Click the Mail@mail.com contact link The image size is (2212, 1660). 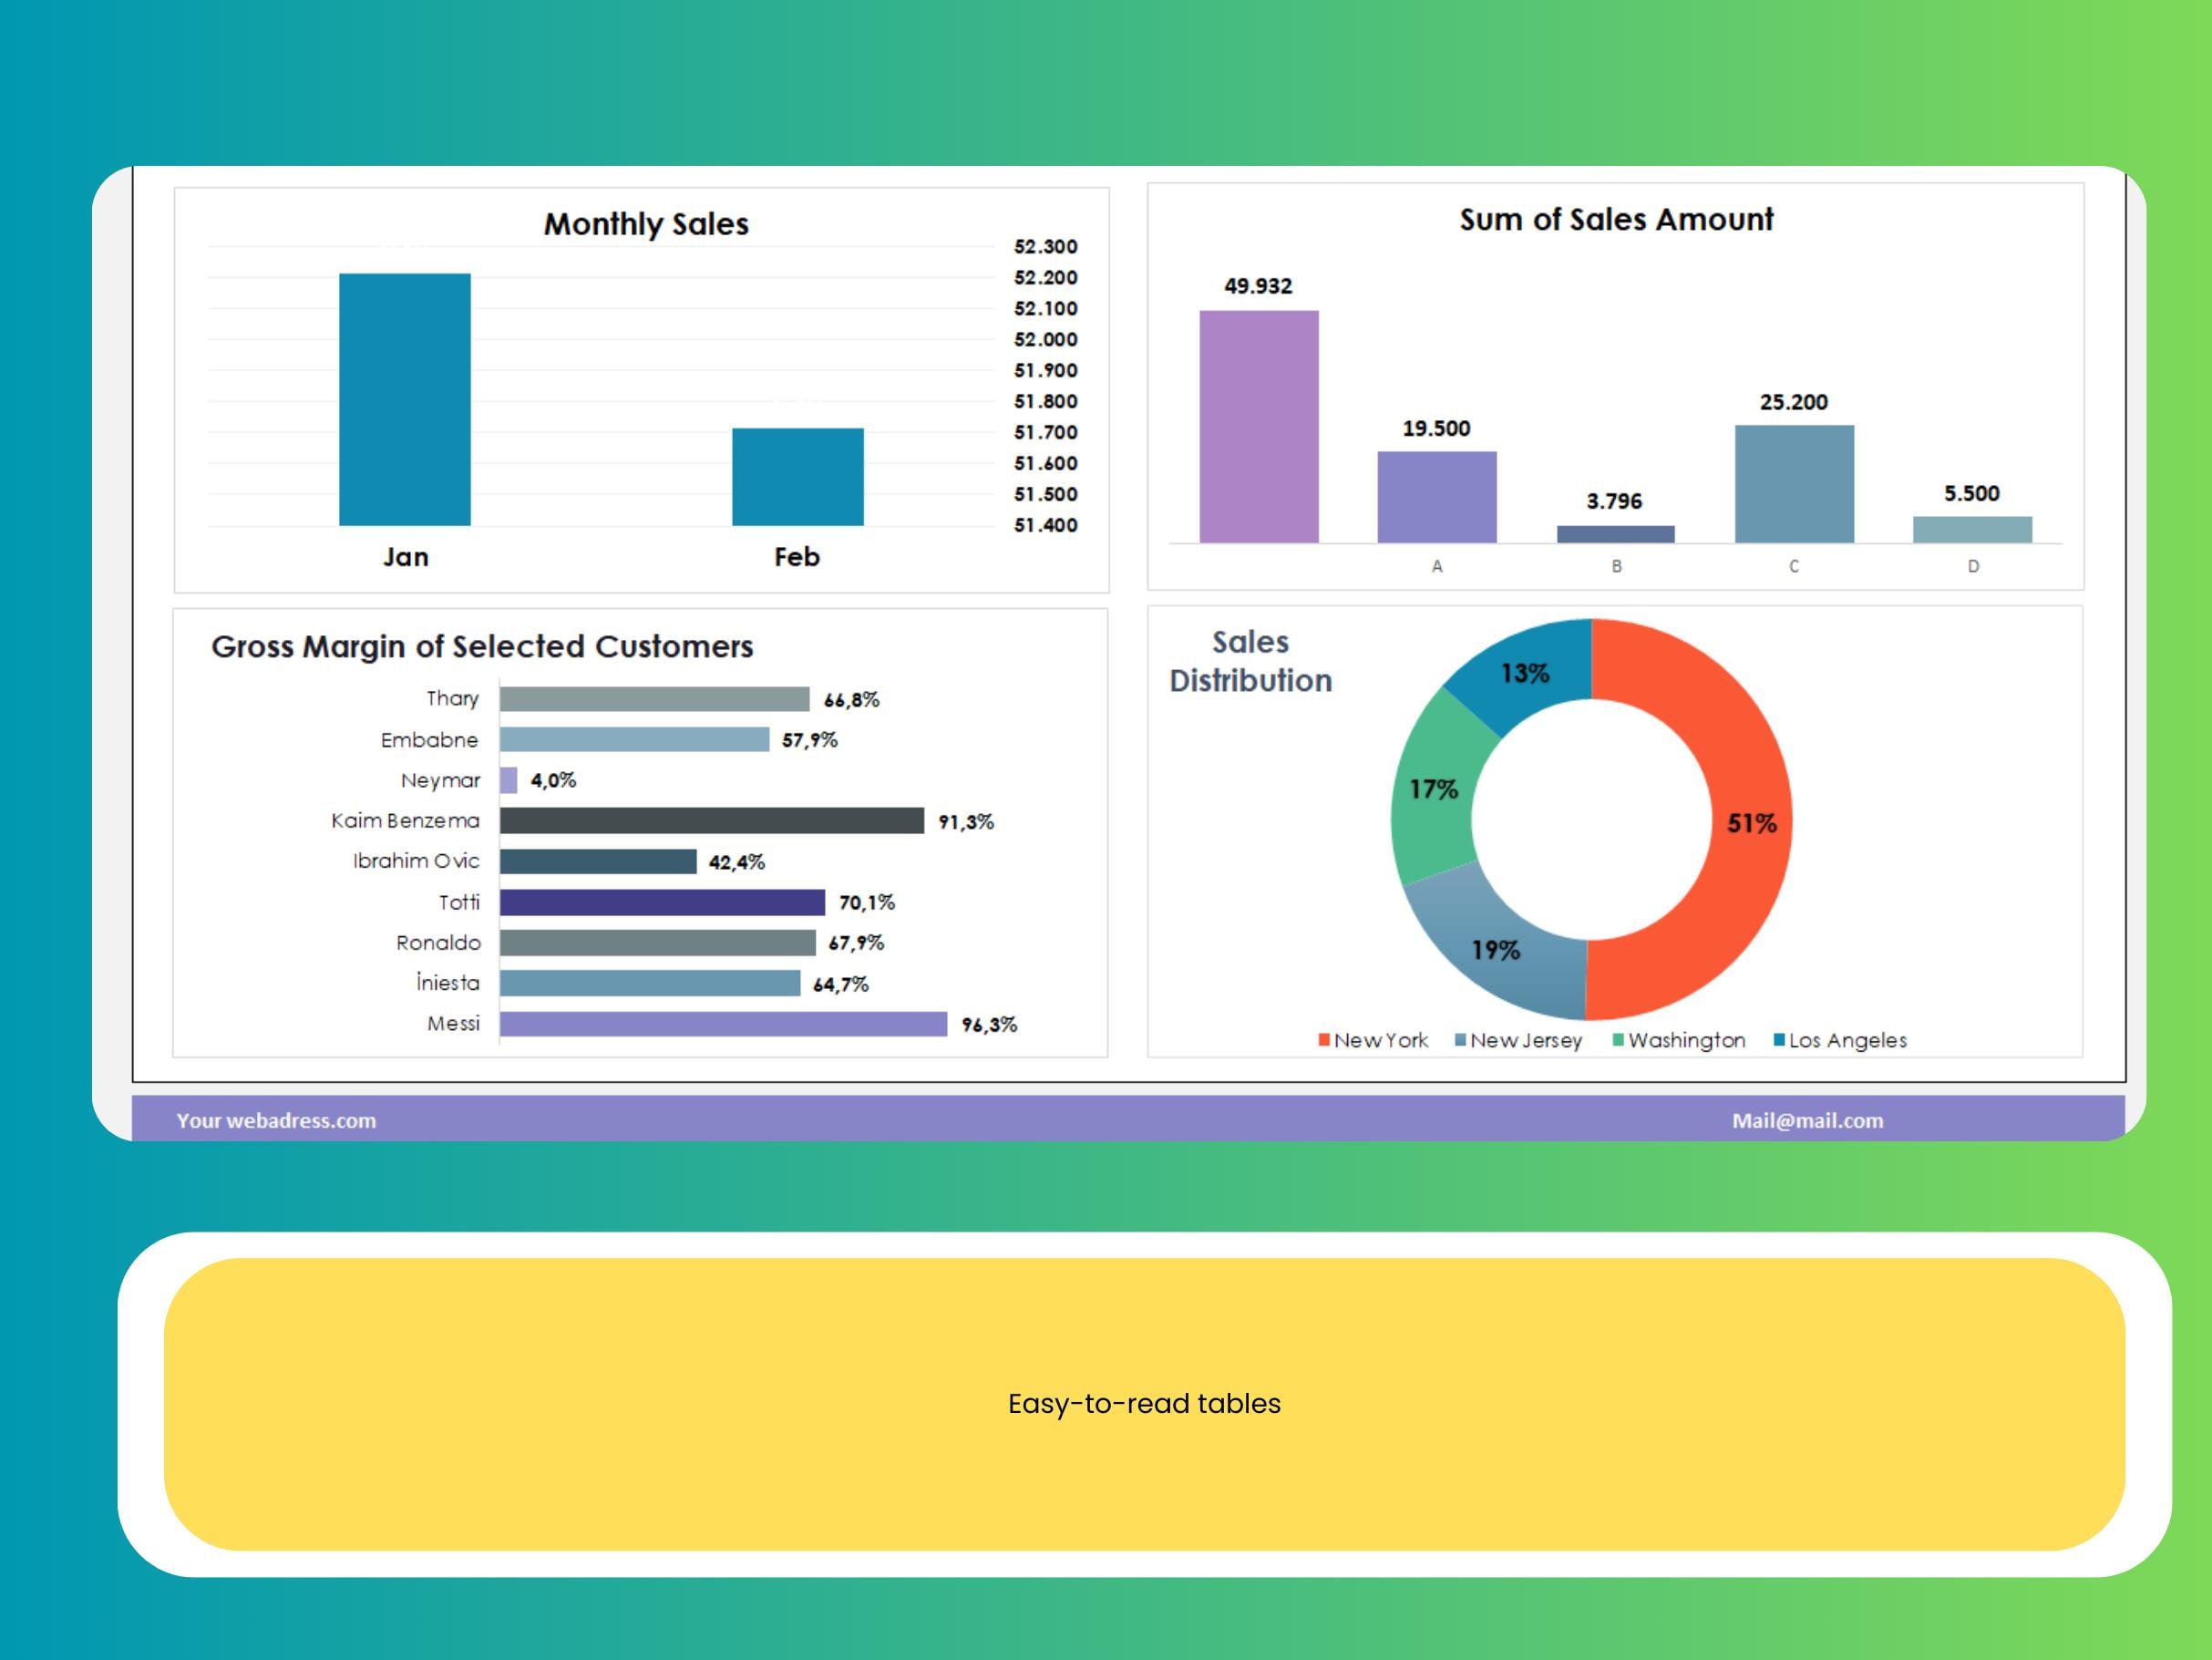tap(1807, 1120)
